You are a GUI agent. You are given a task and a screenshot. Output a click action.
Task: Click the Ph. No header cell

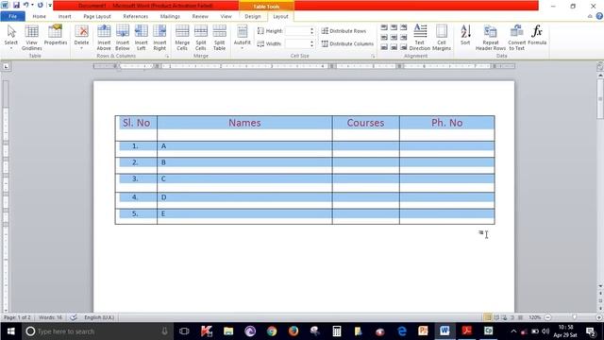(x=446, y=128)
